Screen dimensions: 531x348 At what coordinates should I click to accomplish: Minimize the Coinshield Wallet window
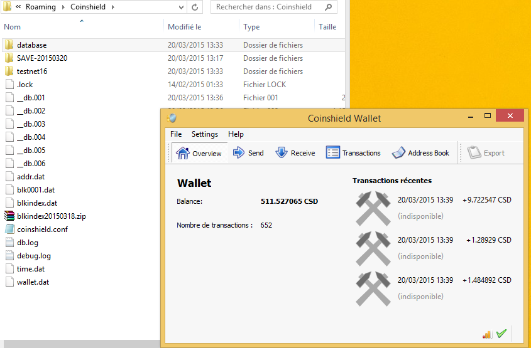click(x=471, y=117)
